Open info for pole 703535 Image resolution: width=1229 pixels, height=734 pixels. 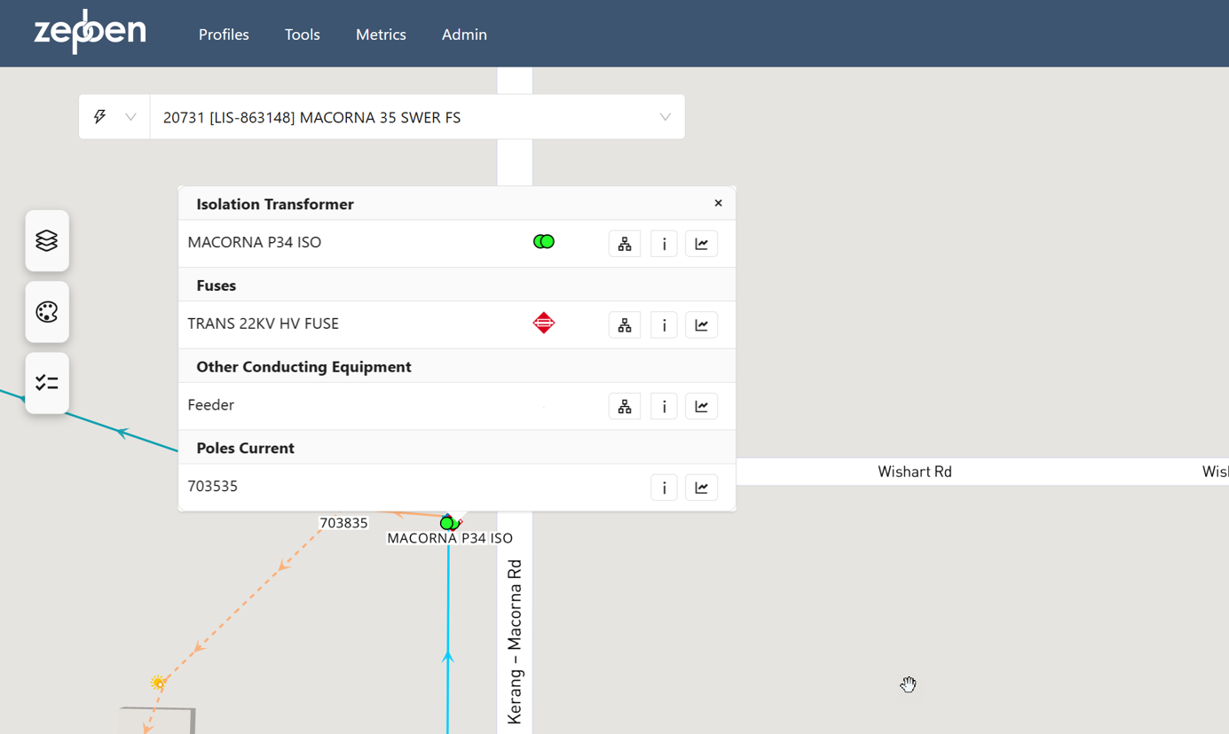click(x=664, y=488)
